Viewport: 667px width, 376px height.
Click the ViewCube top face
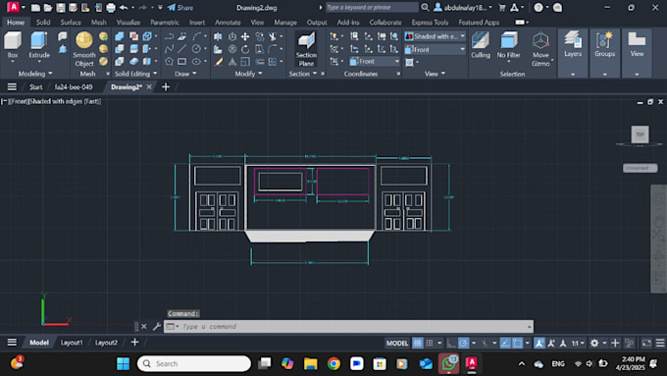tap(640, 134)
